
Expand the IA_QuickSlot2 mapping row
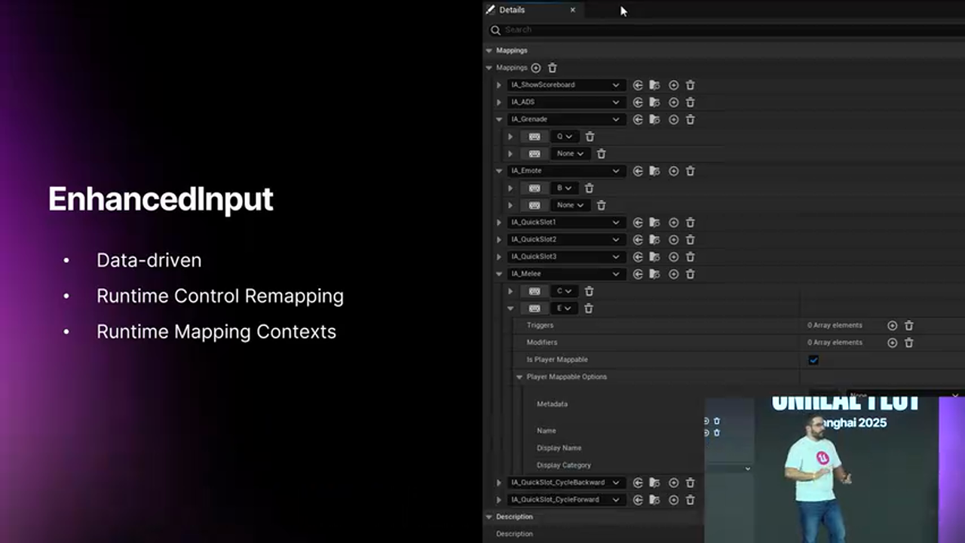tap(498, 240)
